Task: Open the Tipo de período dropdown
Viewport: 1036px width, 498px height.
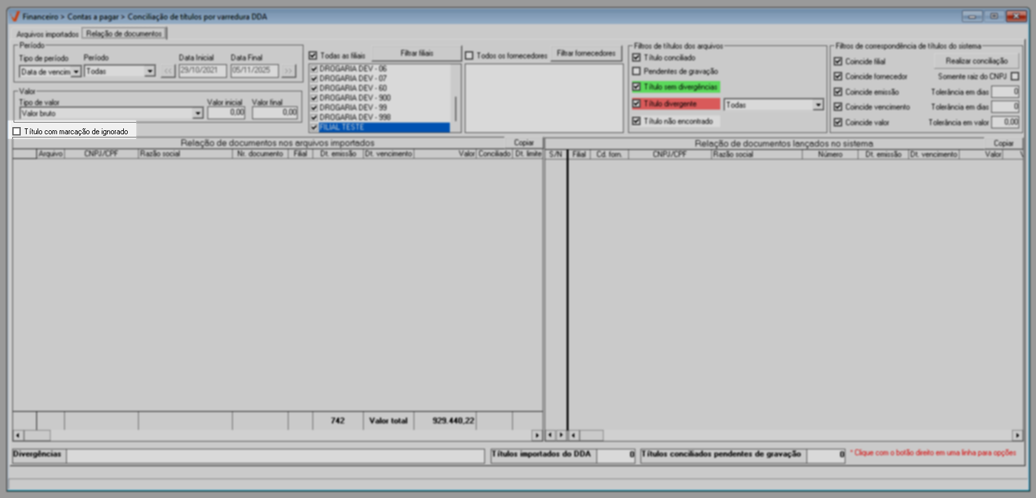Action: pyautogui.click(x=76, y=72)
